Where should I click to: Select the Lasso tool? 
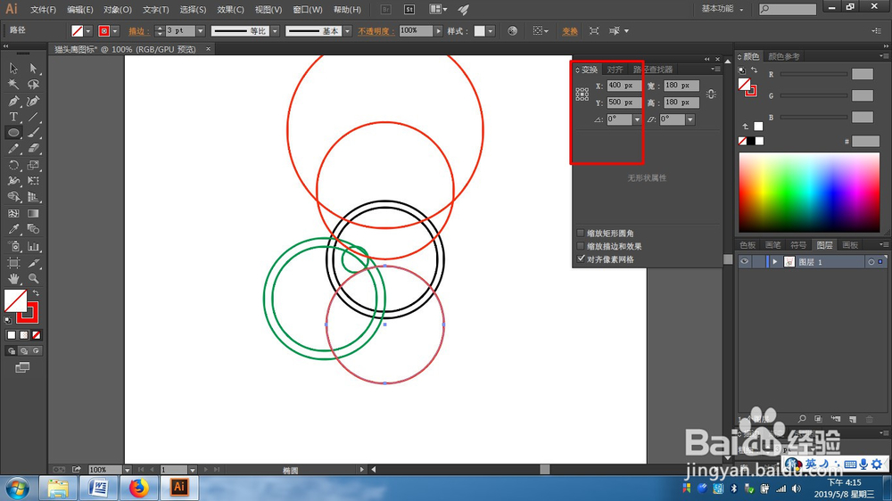click(33, 84)
